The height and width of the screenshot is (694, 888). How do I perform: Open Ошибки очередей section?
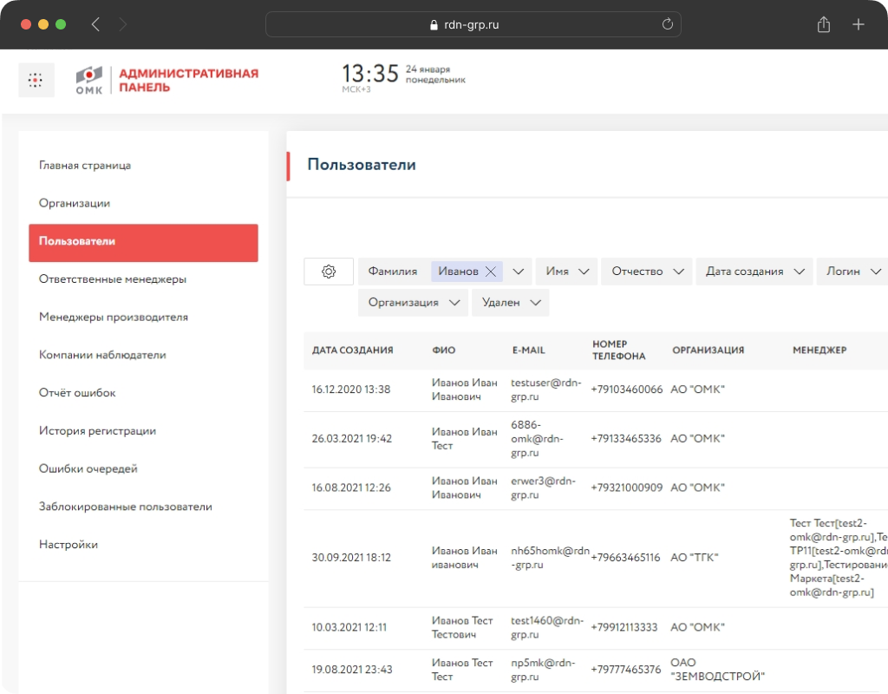click(x=88, y=469)
